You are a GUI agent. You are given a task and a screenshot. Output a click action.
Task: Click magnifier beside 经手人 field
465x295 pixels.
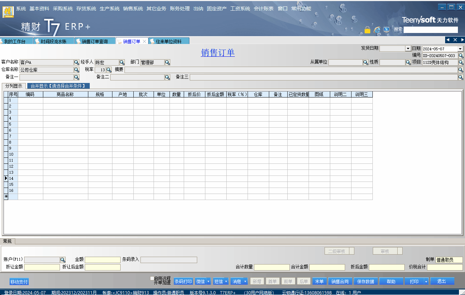[x=122, y=62]
